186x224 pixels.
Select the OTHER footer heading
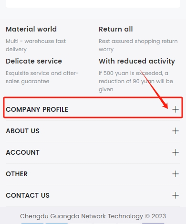pos(17,174)
